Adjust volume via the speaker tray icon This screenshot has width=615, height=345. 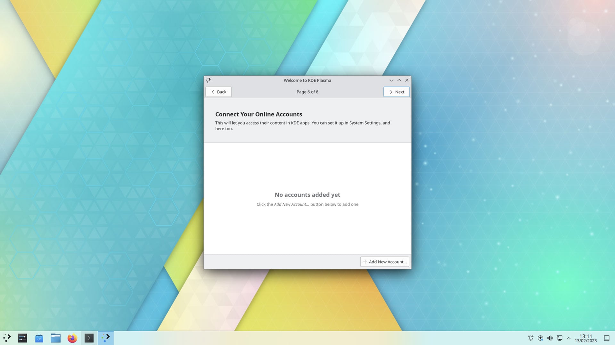click(x=550, y=338)
